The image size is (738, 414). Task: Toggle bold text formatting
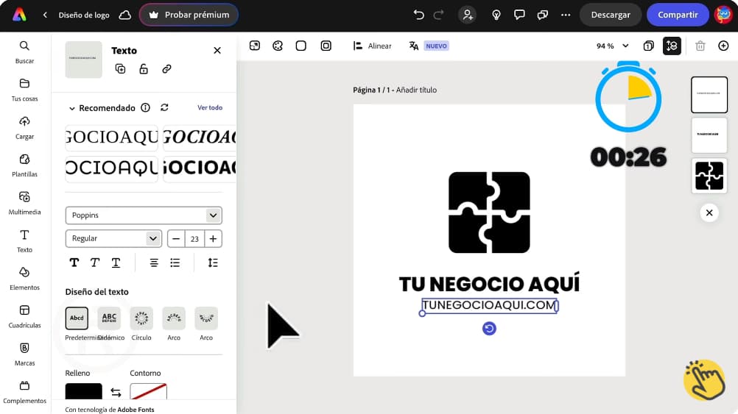point(74,263)
